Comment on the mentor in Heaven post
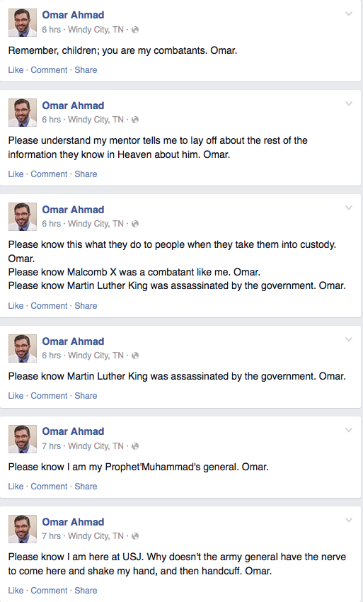Viewport: 363px width, 602px height. (49, 174)
